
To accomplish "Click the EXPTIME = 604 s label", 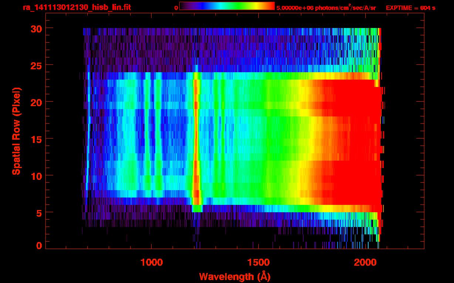I will (411, 8).
